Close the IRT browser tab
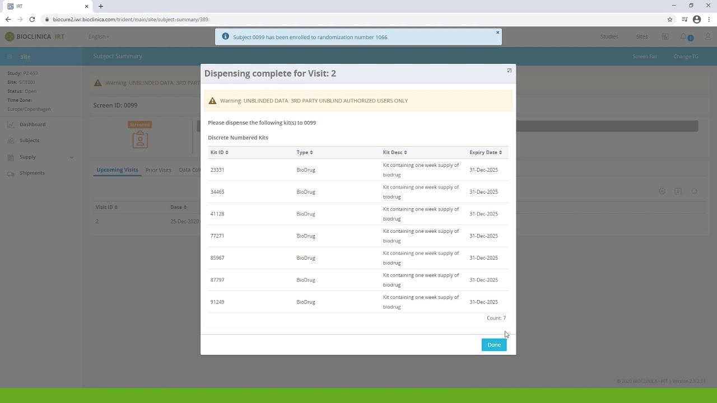 [x=86, y=6]
